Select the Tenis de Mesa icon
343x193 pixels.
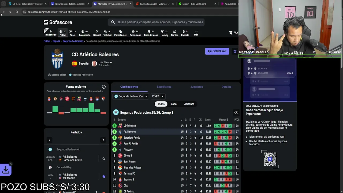[151, 33]
